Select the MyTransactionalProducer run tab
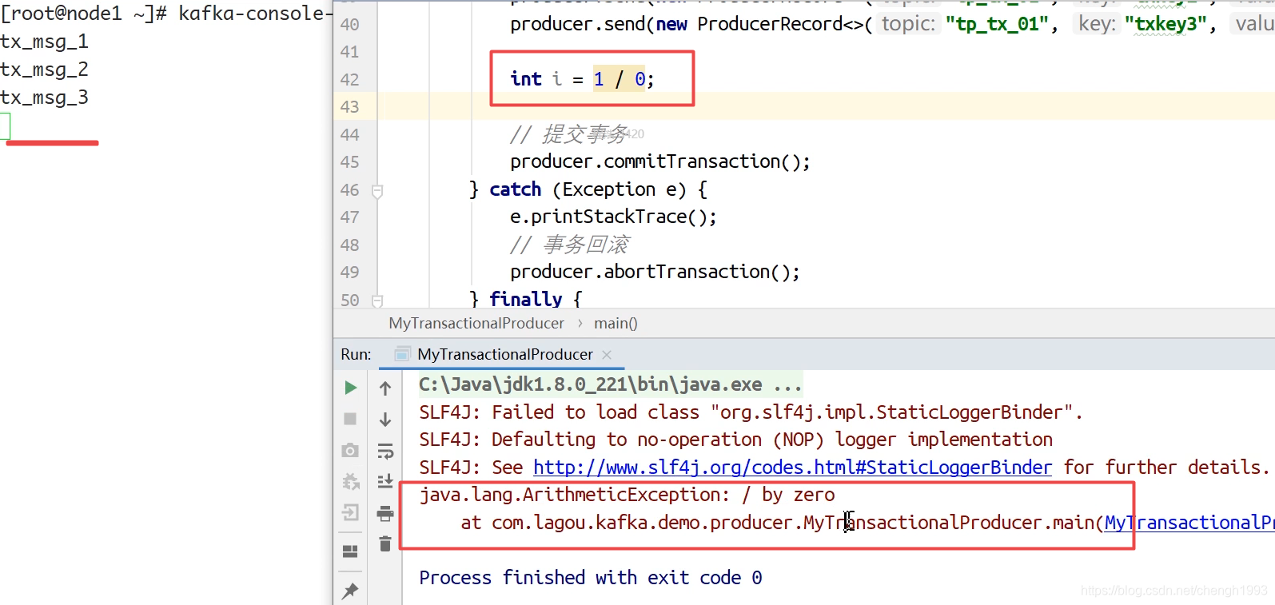This screenshot has width=1275, height=605. [x=504, y=354]
